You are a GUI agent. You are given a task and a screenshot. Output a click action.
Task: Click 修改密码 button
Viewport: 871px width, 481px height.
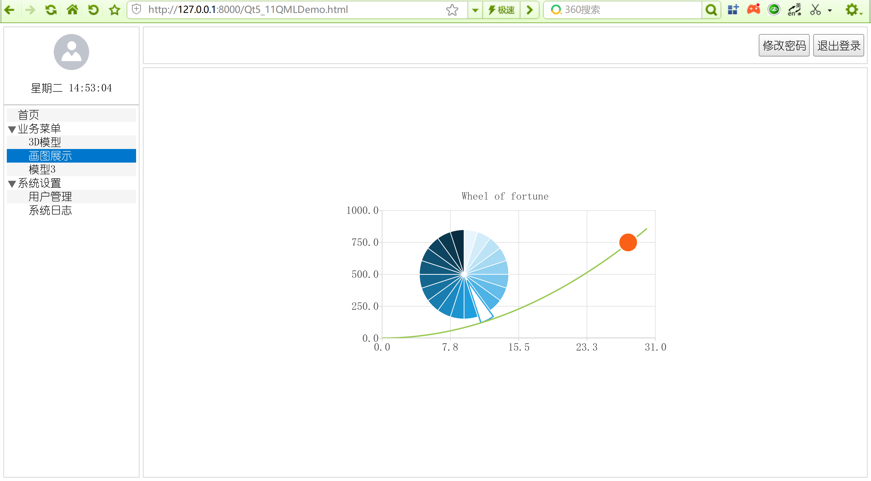click(784, 45)
